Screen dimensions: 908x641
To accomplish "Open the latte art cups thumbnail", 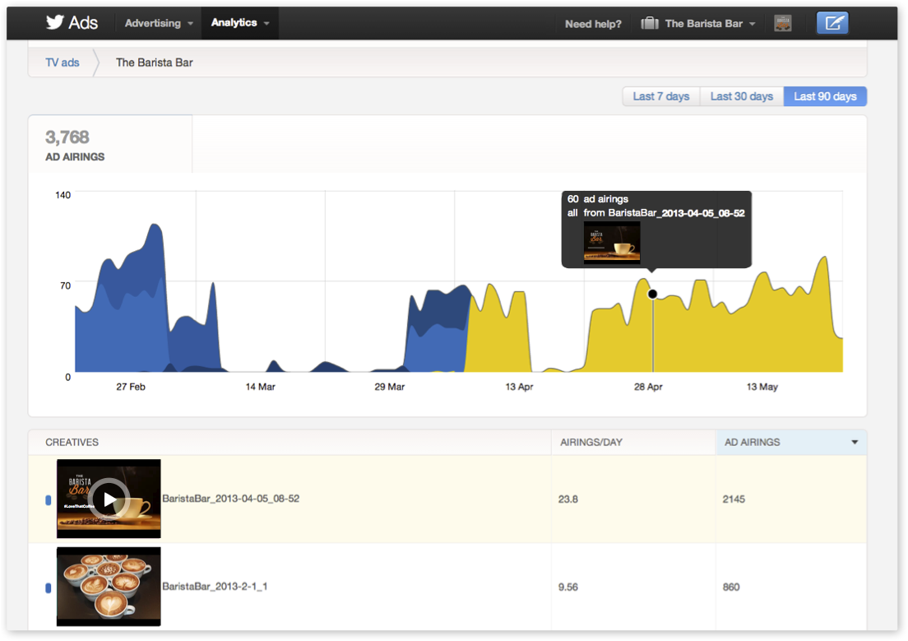I will click(109, 587).
